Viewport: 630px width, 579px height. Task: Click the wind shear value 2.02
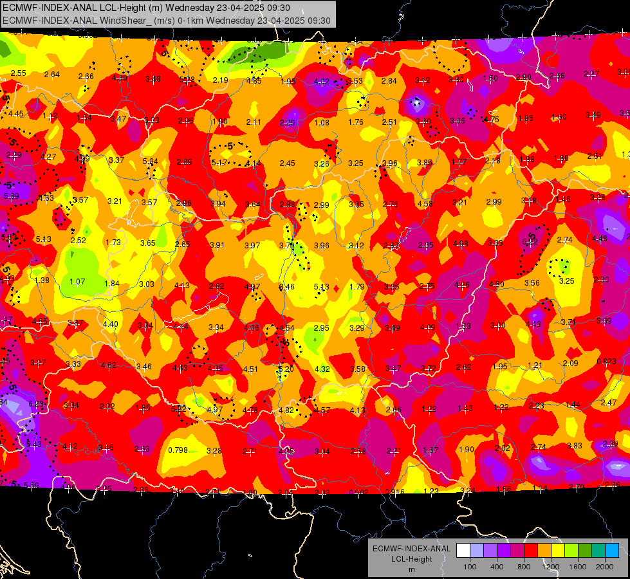coord(502,448)
